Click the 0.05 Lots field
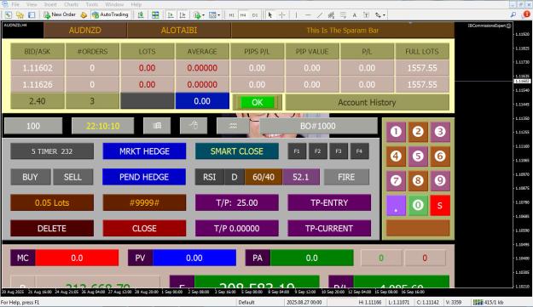Viewport: 533px width, 307px height. tap(52, 202)
